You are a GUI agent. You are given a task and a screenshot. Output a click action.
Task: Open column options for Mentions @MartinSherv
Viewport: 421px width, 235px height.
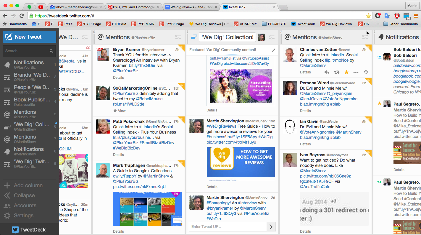pos(365,37)
